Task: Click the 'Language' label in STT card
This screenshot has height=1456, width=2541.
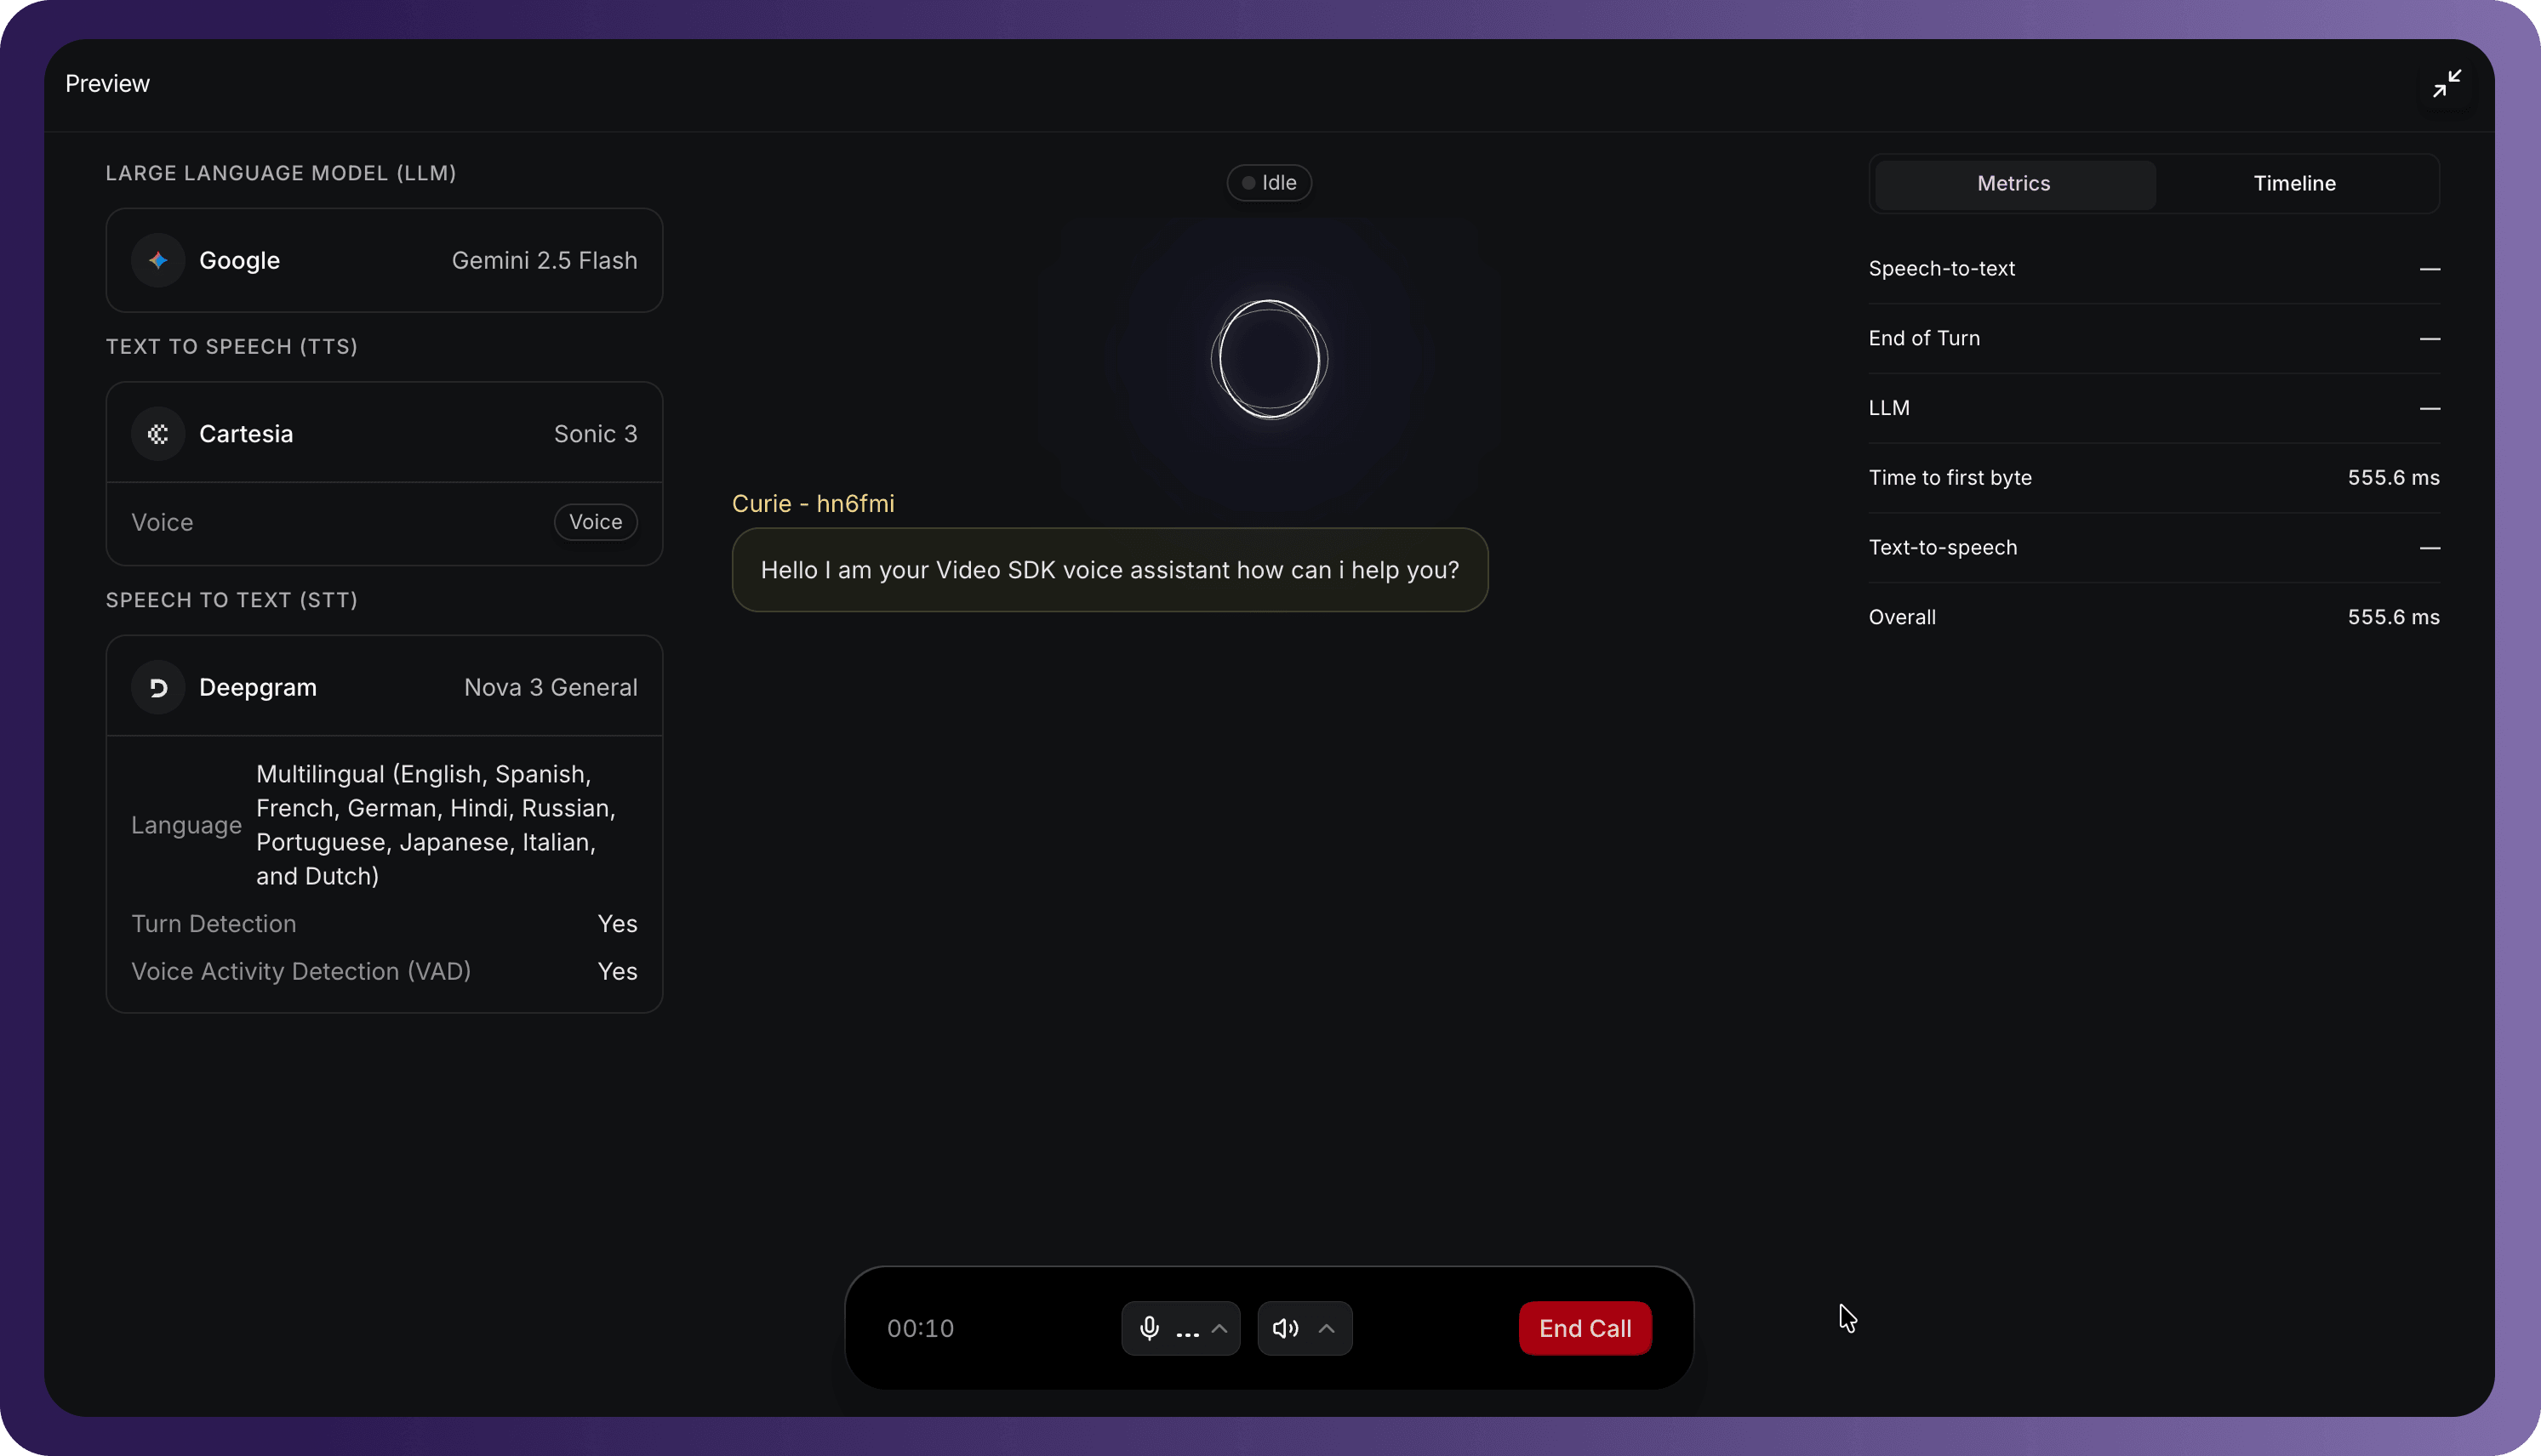Action: 186,825
